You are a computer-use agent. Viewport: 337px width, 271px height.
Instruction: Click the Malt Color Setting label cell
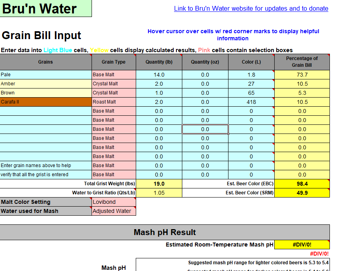46,202
